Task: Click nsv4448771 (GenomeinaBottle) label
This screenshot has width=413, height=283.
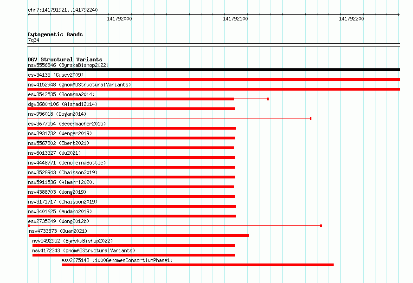Action: coord(67,163)
